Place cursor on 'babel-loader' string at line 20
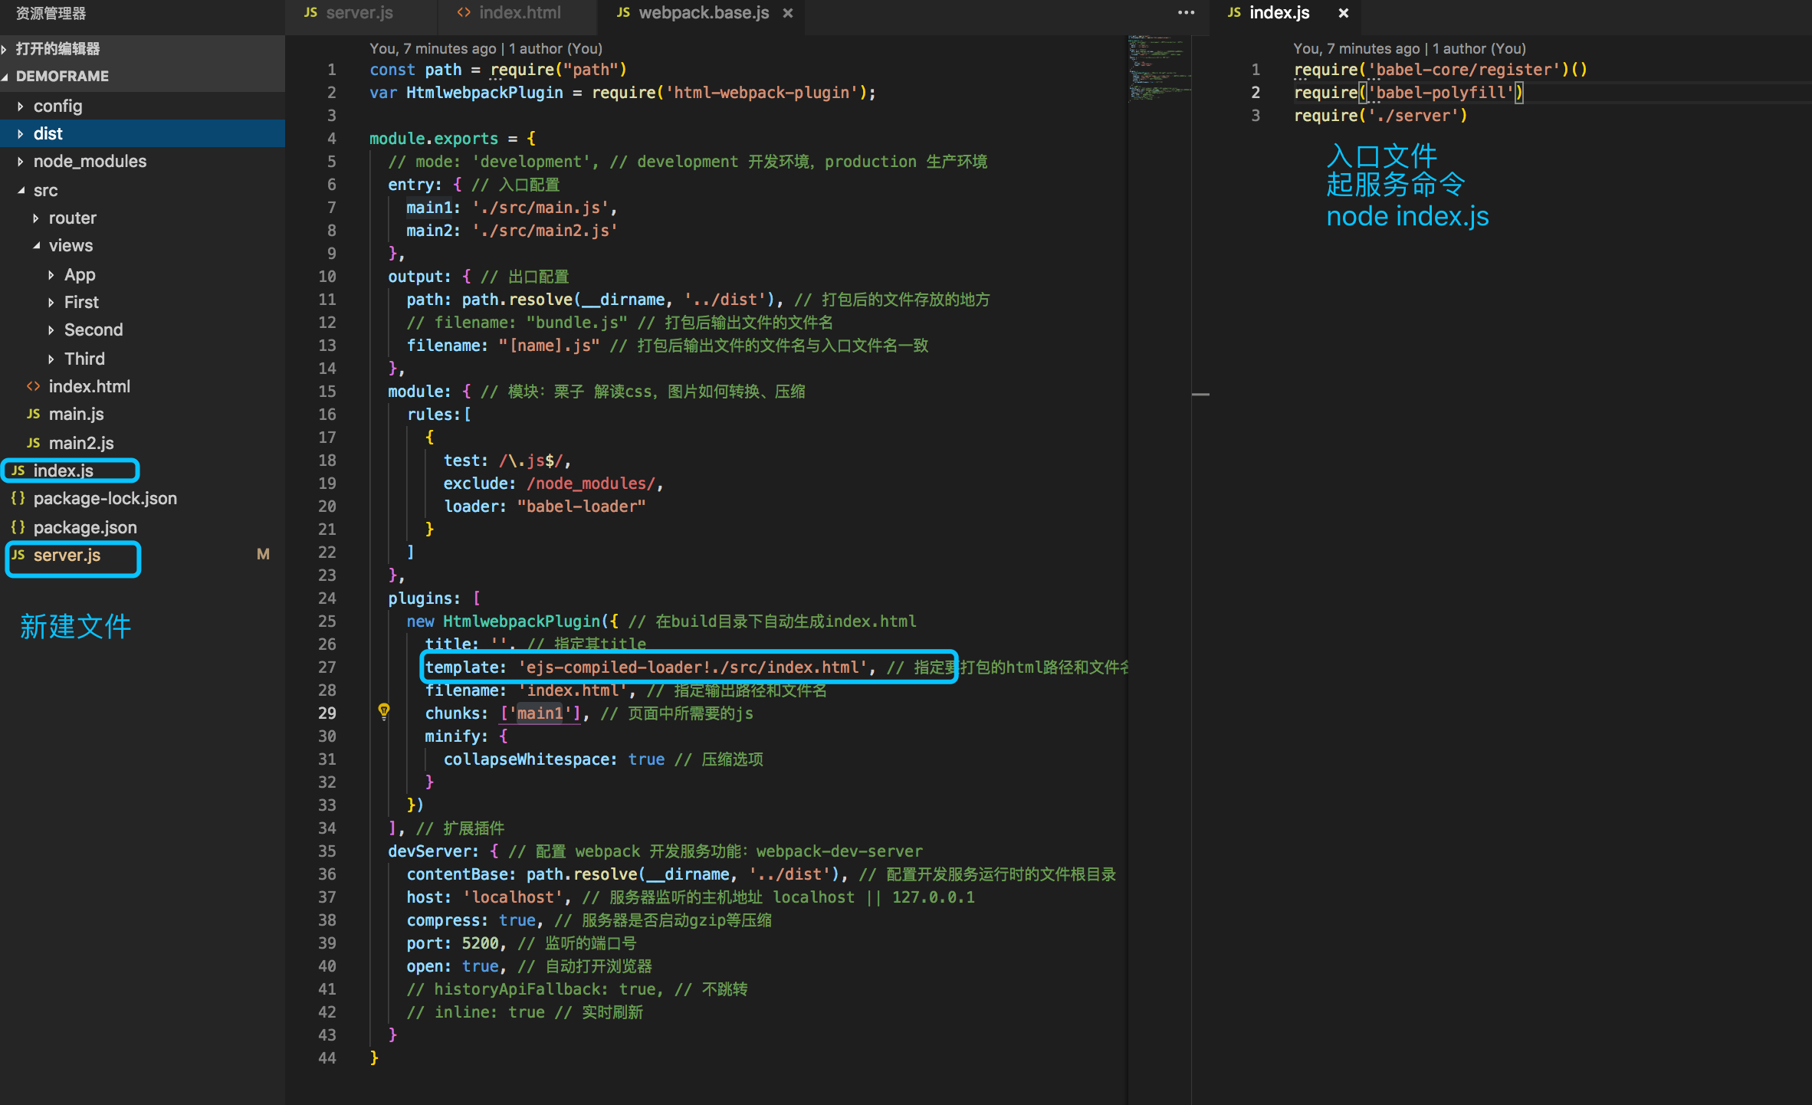 [581, 507]
